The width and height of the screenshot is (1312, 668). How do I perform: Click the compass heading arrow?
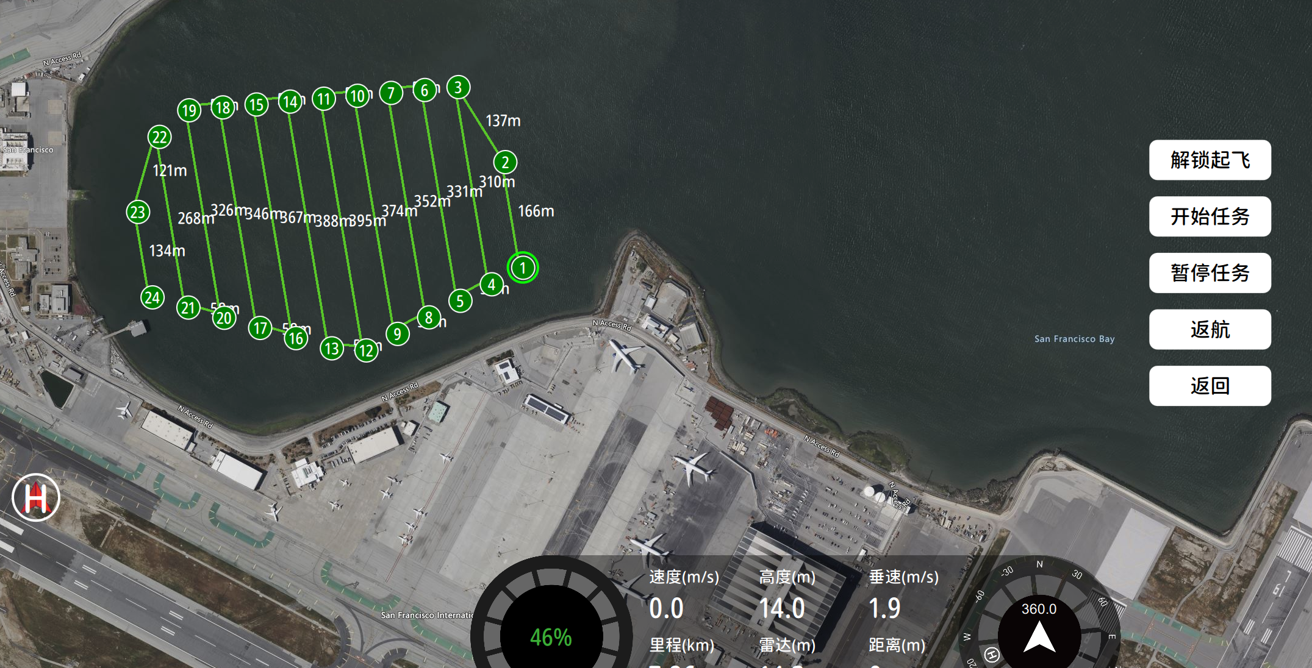pyautogui.click(x=1039, y=638)
